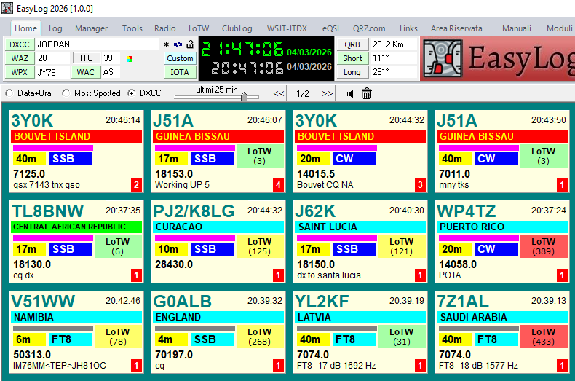Open the ClubLog menu

click(237, 28)
